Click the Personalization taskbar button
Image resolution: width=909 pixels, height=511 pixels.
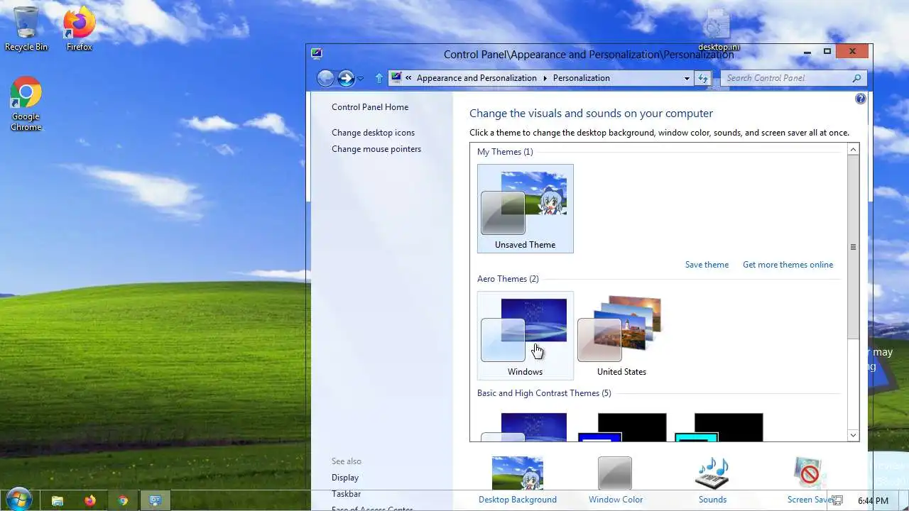pos(156,500)
